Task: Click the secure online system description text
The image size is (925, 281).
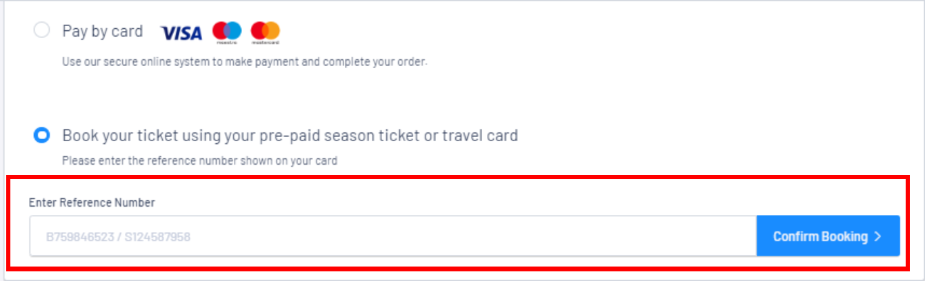Action: tap(245, 62)
